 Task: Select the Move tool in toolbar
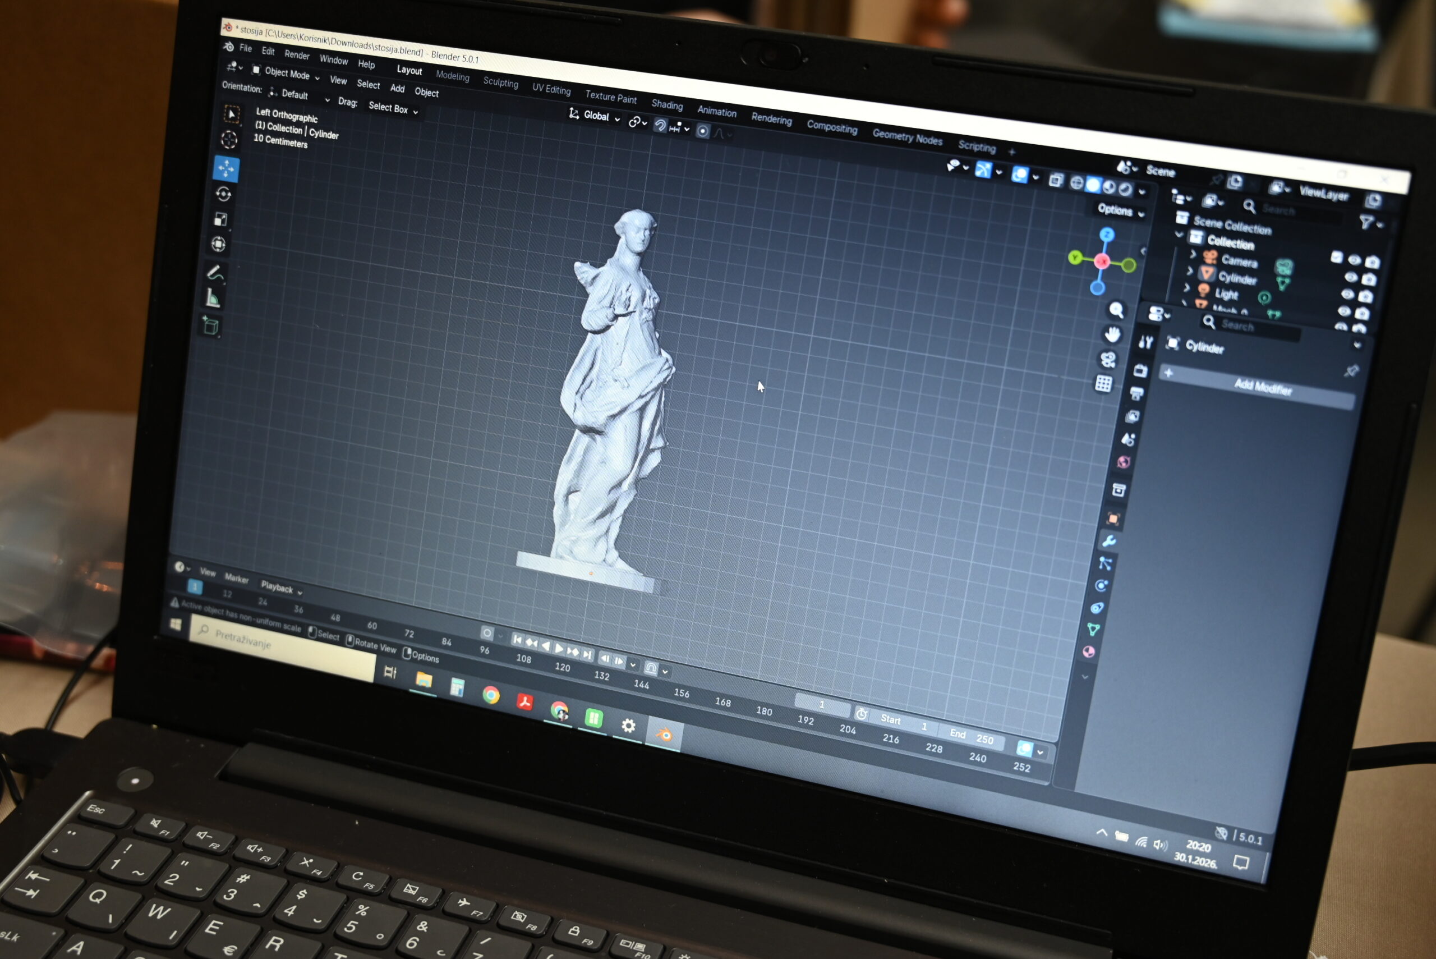coord(226,168)
